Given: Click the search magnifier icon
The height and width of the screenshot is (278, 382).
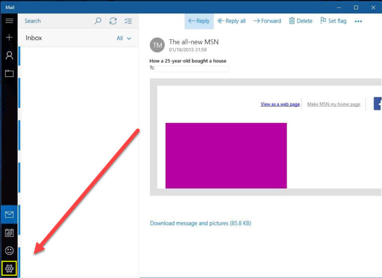Looking at the screenshot, I should [x=97, y=21].
